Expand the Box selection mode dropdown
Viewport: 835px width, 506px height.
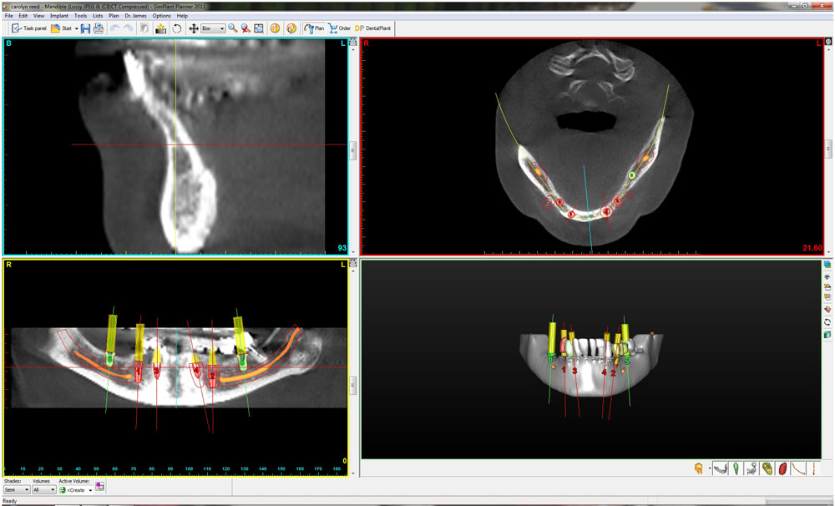213,28
